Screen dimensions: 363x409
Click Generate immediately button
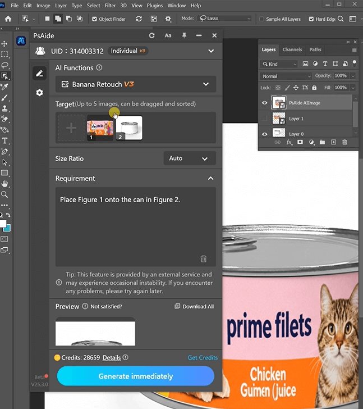tap(136, 376)
